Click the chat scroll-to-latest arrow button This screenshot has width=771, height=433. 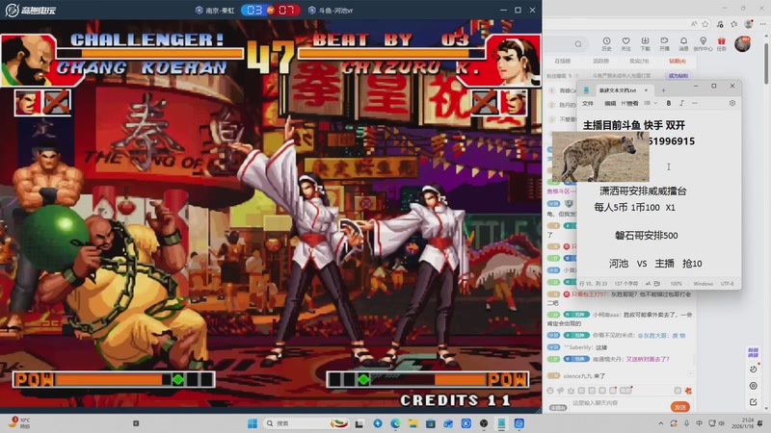coord(690,374)
